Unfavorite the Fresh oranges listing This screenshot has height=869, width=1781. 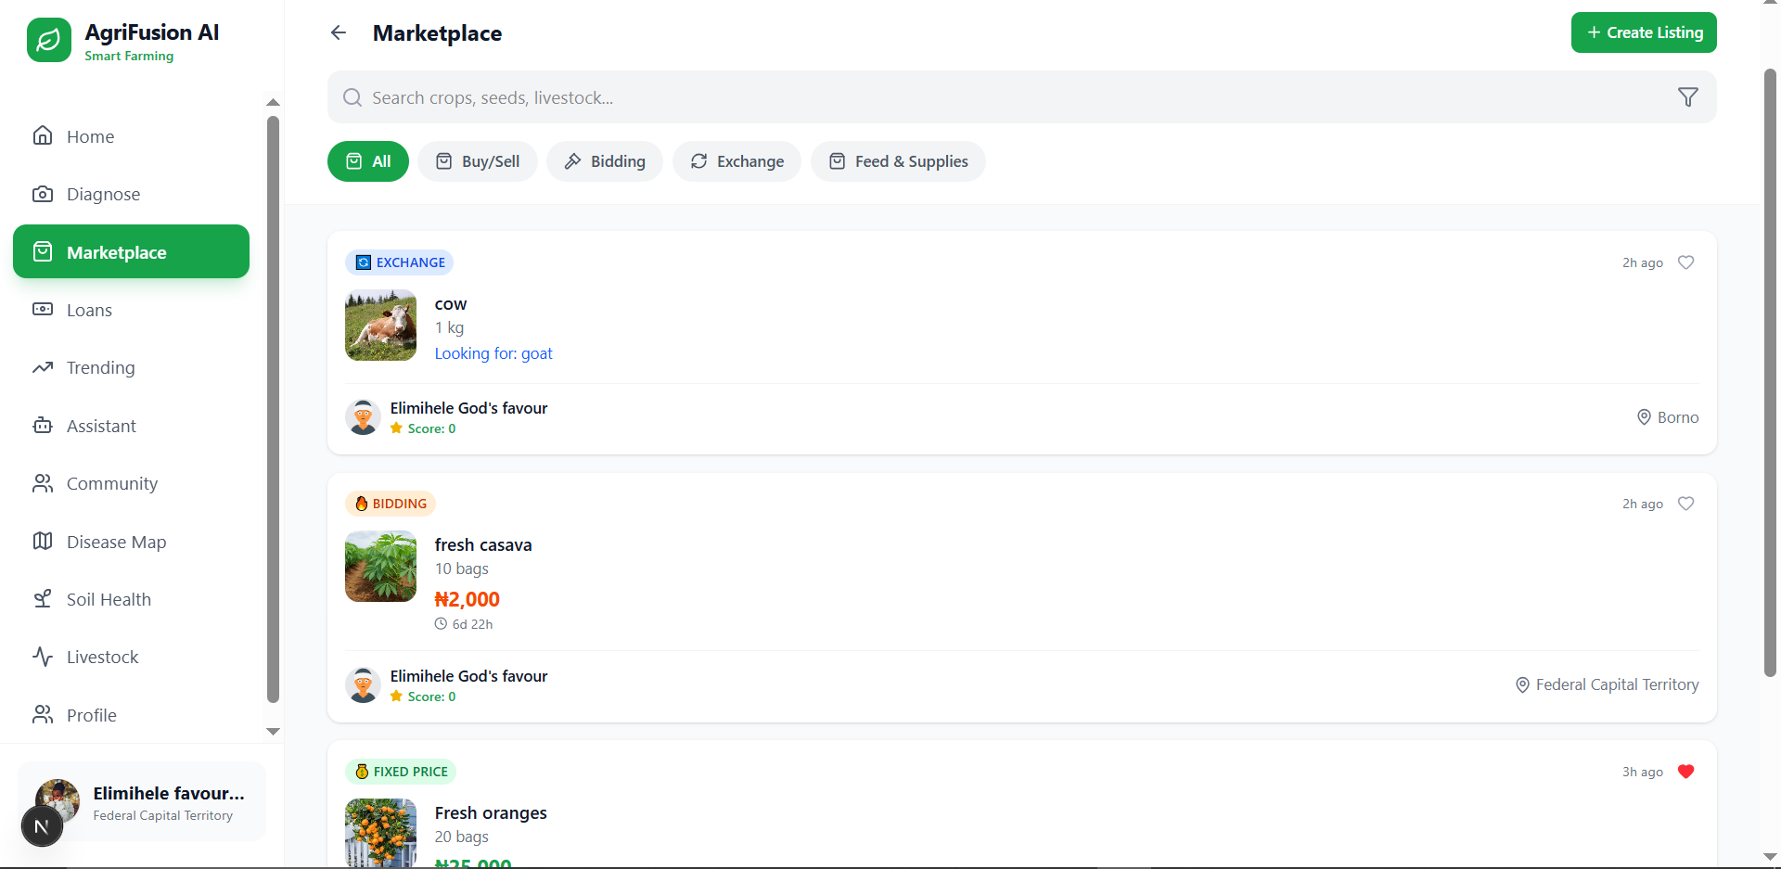(x=1685, y=772)
